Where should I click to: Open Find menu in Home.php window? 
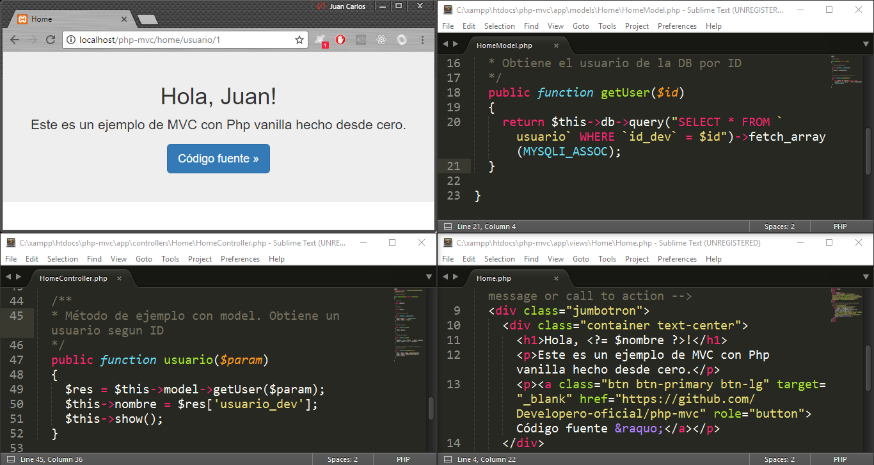(531, 259)
